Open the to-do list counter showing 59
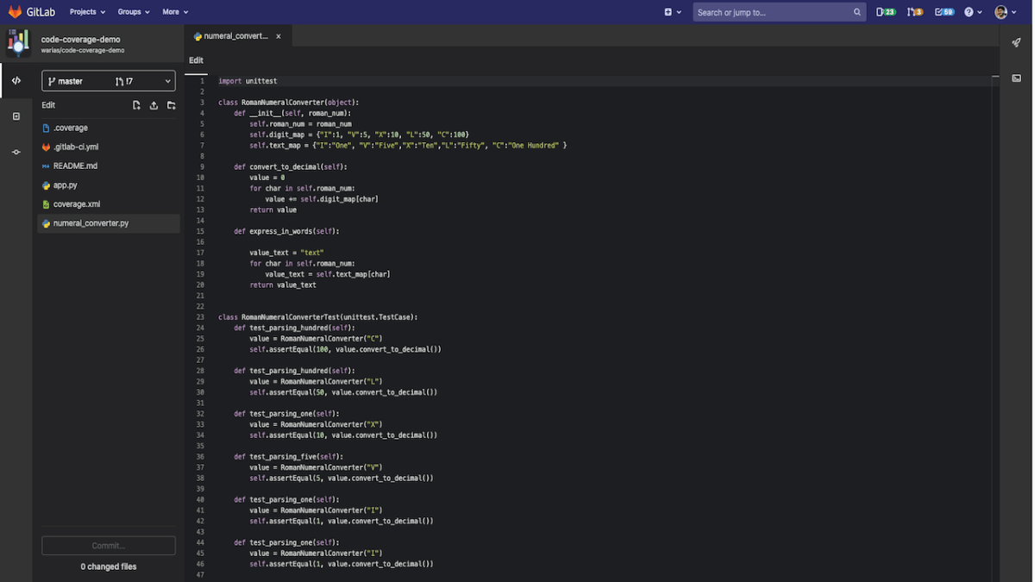1035x582 pixels. point(944,12)
